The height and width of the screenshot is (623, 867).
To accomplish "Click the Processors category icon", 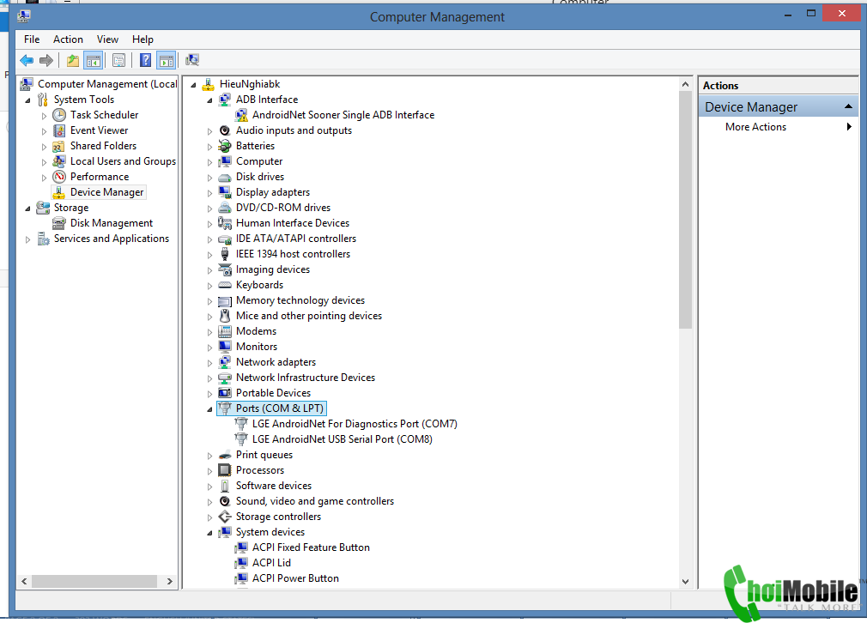I will [x=225, y=470].
